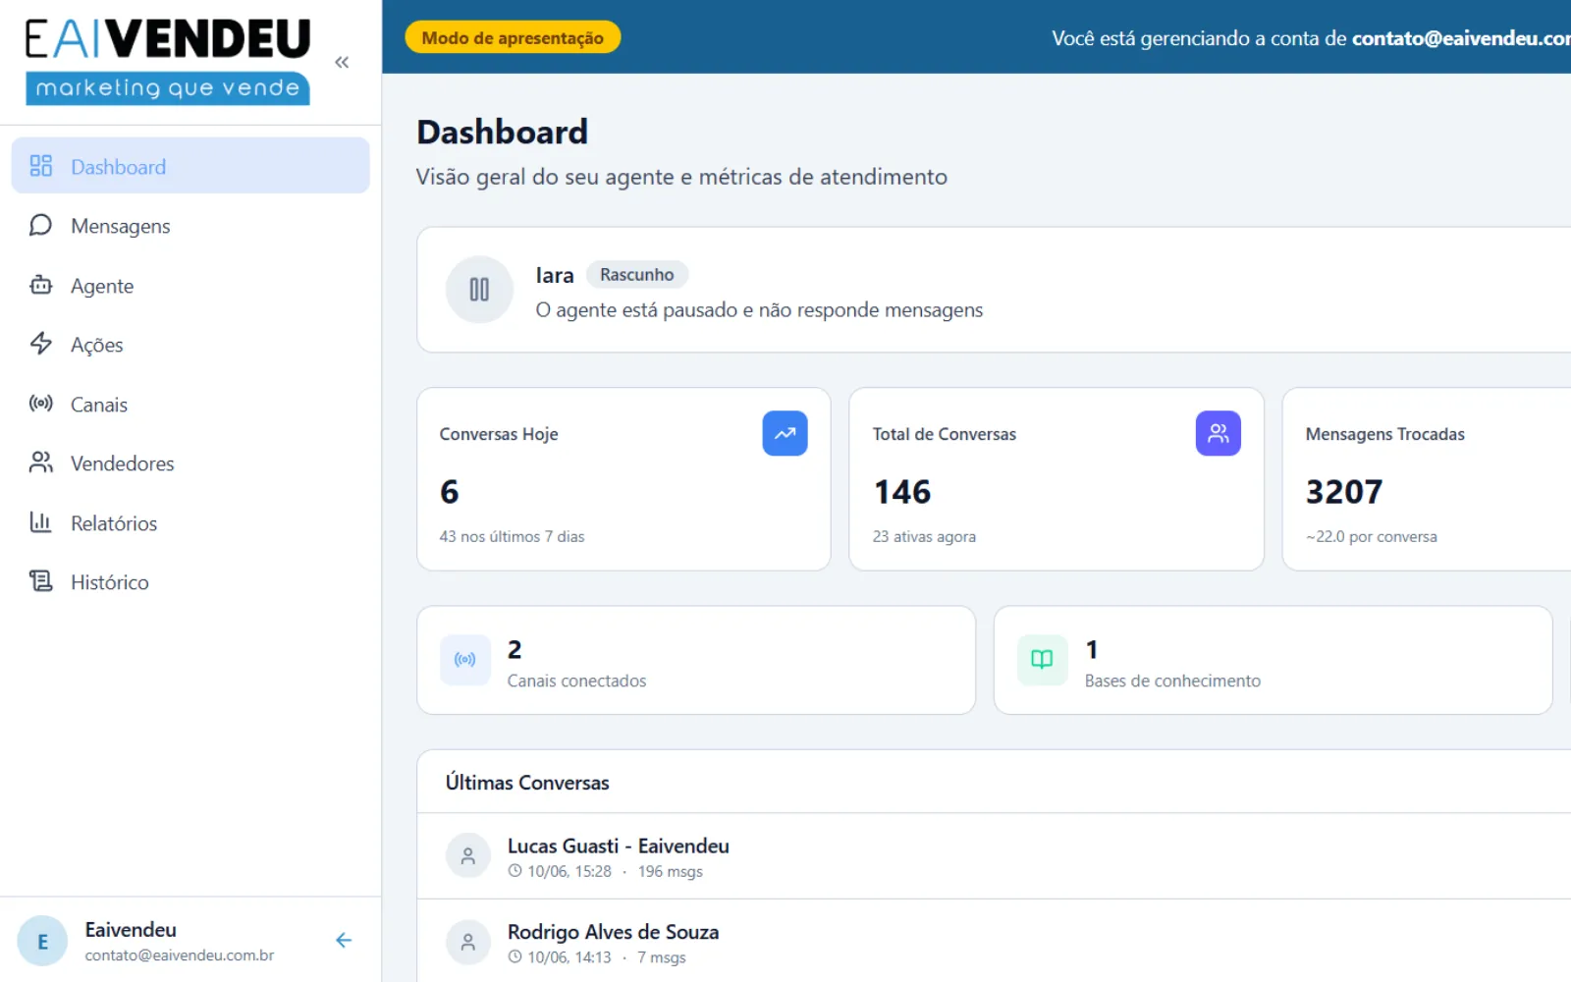The width and height of the screenshot is (1571, 982).
Task: Click the Histórico scroll icon
Action: [x=40, y=581]
